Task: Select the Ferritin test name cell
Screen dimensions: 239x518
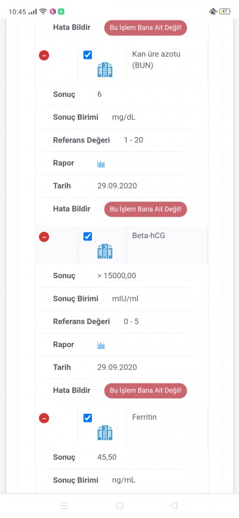Action: [x=167, y=426]
